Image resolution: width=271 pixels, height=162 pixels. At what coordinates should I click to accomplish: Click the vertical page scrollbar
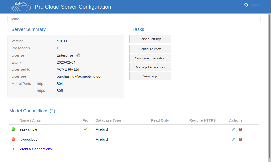(x=269, y=86)
